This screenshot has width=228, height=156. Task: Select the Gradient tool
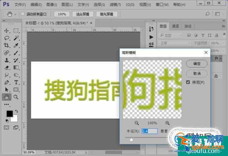(x=16, y=68)
